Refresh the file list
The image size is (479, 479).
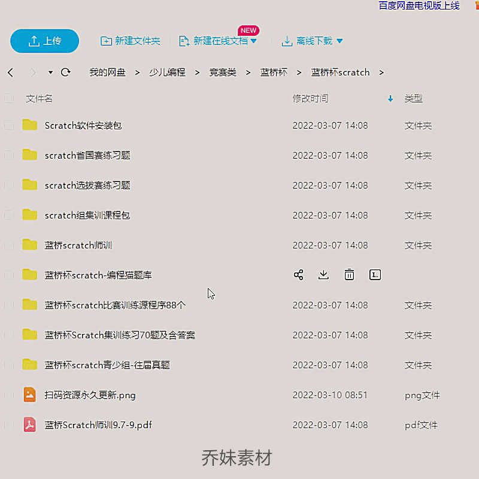66,72
